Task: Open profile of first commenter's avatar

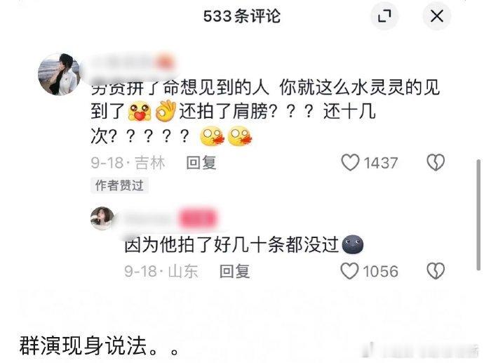Action: tap(59, 74)
